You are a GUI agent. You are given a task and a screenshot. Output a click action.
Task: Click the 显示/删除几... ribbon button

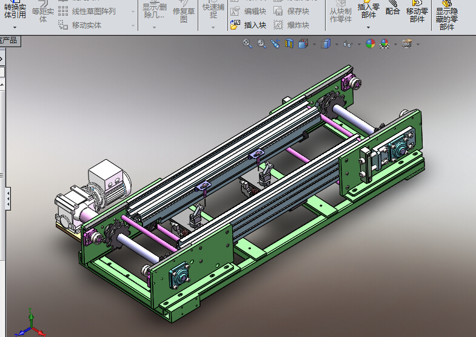[x=155, y=10]
